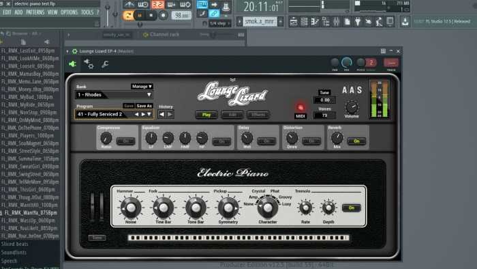Click the plug icon in FL toolbar
Viewport: 477px width, 269px height.
[358, 22]
